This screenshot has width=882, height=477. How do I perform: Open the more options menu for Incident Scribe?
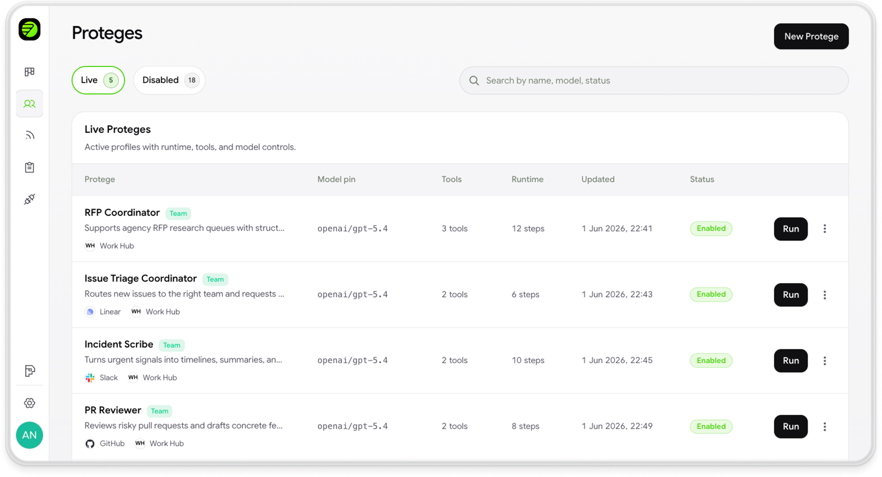825,361
